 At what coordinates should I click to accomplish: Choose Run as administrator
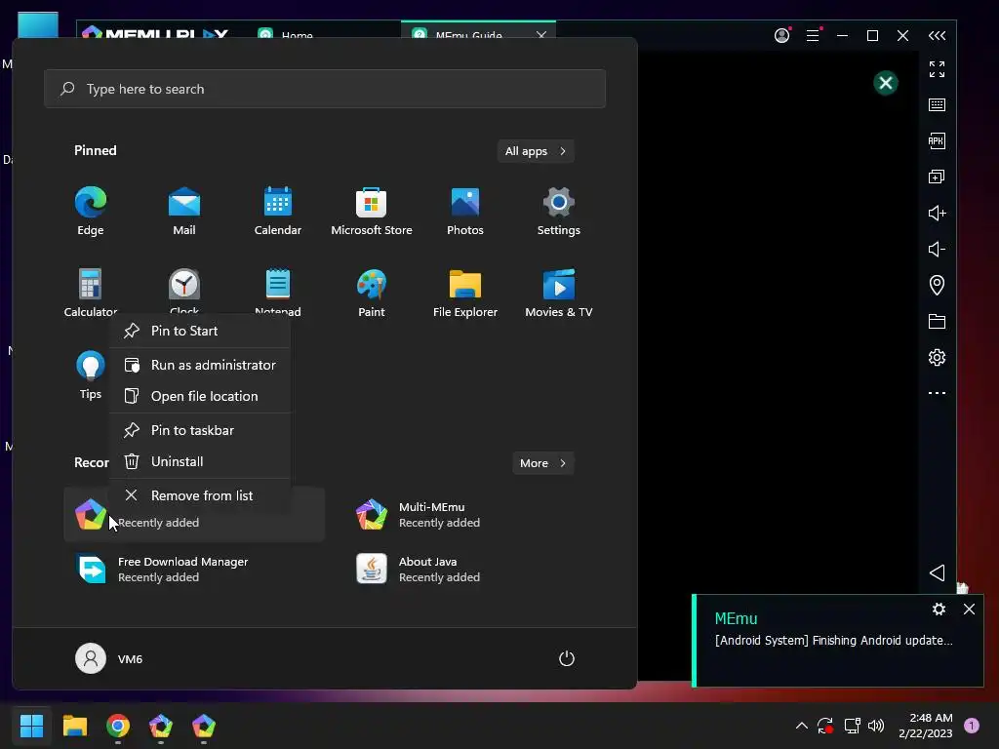tap(200, 365)
